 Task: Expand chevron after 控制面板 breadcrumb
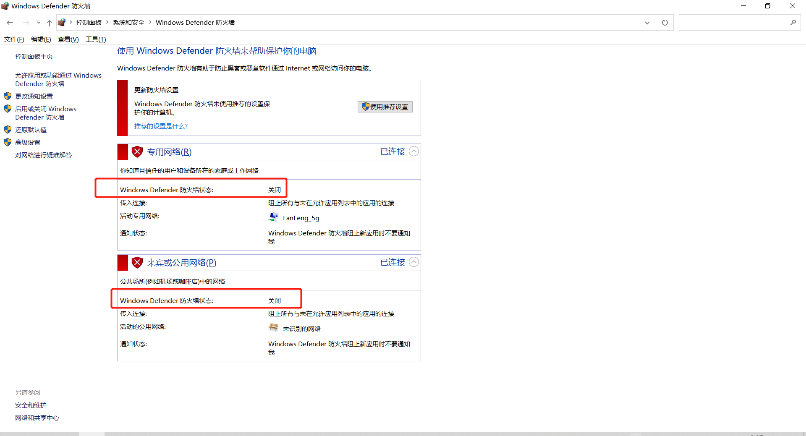click(107, 22)
